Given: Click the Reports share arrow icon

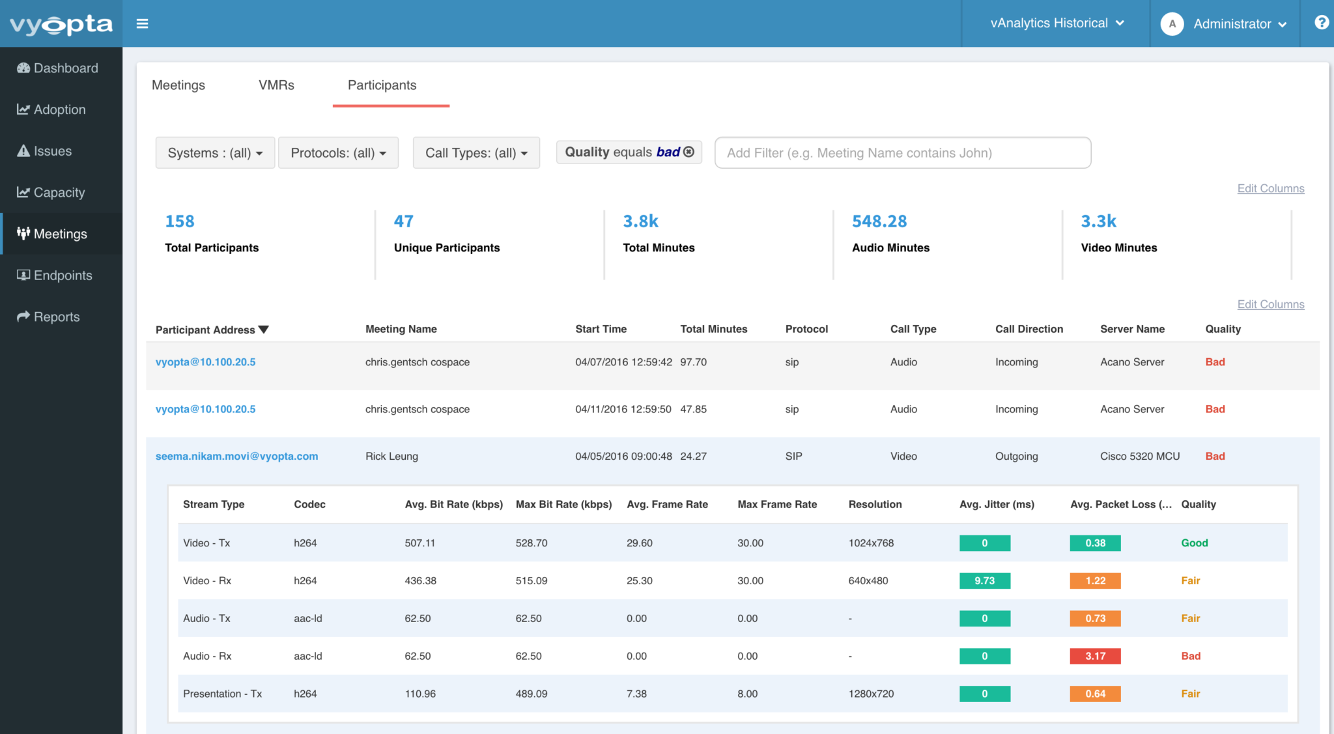Looking at the screenshot, I should tap(23, 317).
